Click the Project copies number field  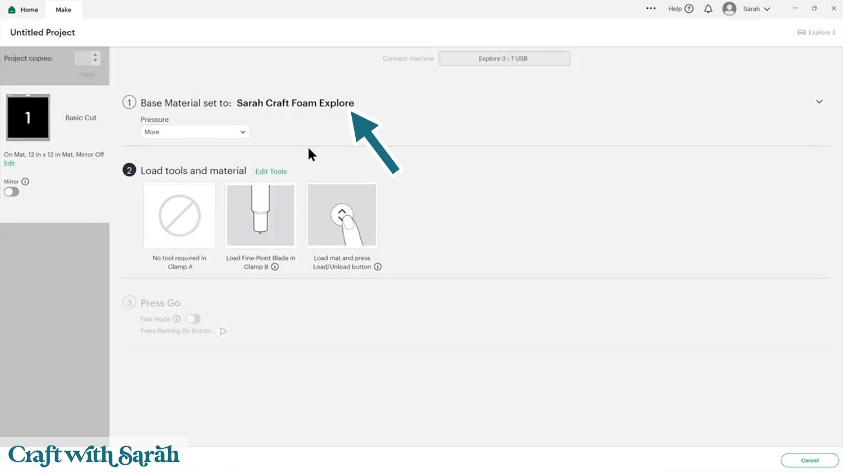[83, 58]
